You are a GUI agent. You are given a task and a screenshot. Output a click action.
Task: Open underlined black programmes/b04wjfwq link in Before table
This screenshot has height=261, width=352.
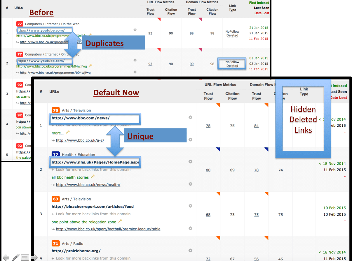[x=55, y=73]
